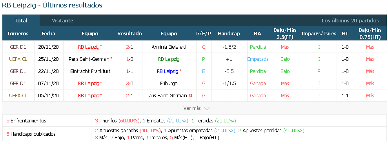Click the Impares/Pares column header
The width and height of the screenshot is (388, 144).
pyautogui.click(x=319, y=34)
